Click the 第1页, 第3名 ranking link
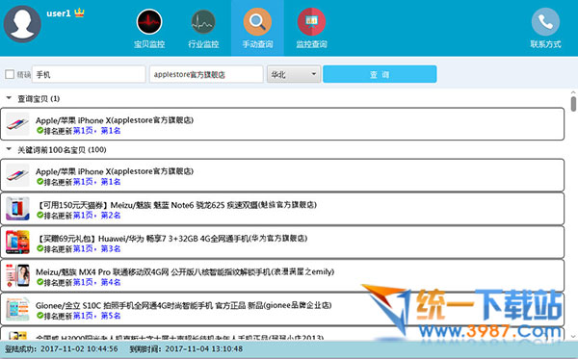This screenshot has height=359, width=578. [96, 249]
